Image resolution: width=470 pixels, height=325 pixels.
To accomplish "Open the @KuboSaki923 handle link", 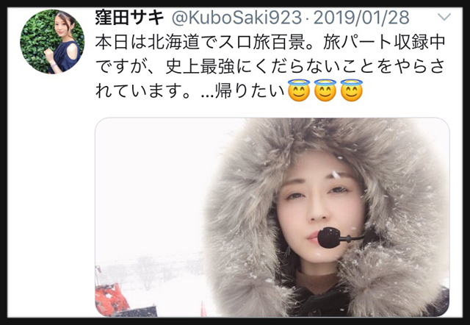I will (x=236, y=18).
